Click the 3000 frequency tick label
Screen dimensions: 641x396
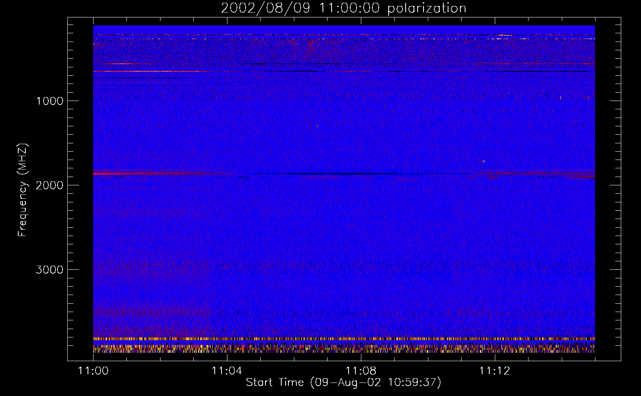pyautogui.click(x=50, y=270)
